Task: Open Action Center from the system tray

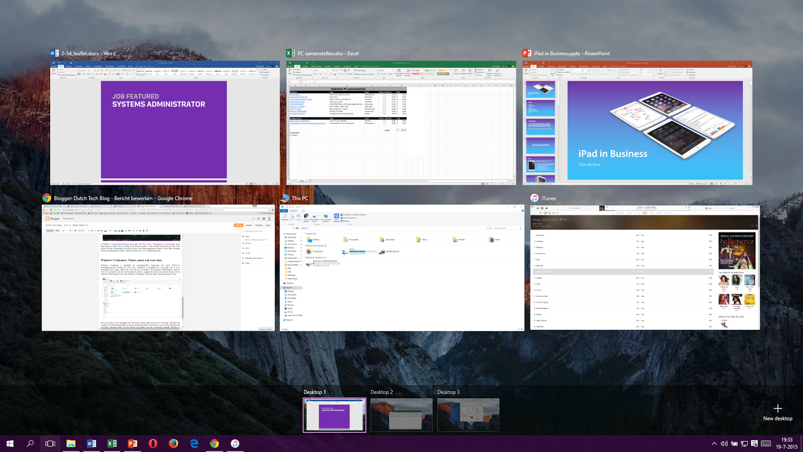Action: point(754,444)
